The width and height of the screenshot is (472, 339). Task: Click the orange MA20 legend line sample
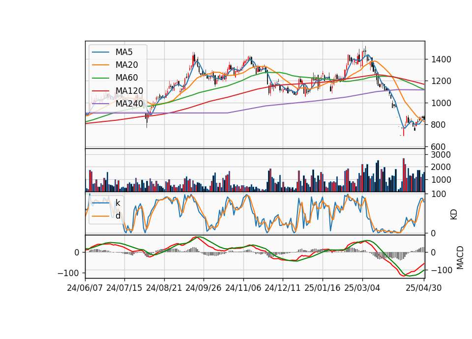click(x=100, y=65)
